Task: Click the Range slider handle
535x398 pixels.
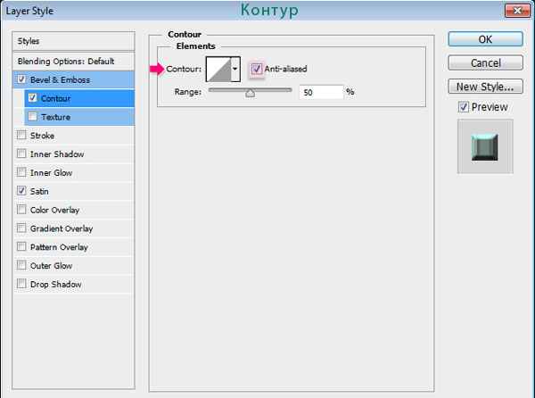Action: click(250, 93)
